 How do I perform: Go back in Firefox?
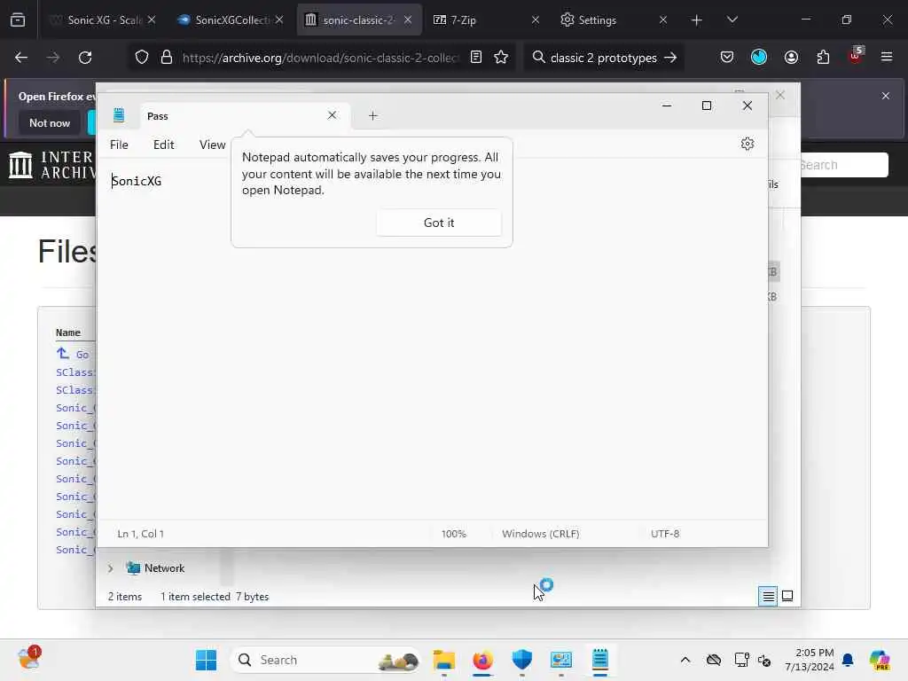click(21, 58)
